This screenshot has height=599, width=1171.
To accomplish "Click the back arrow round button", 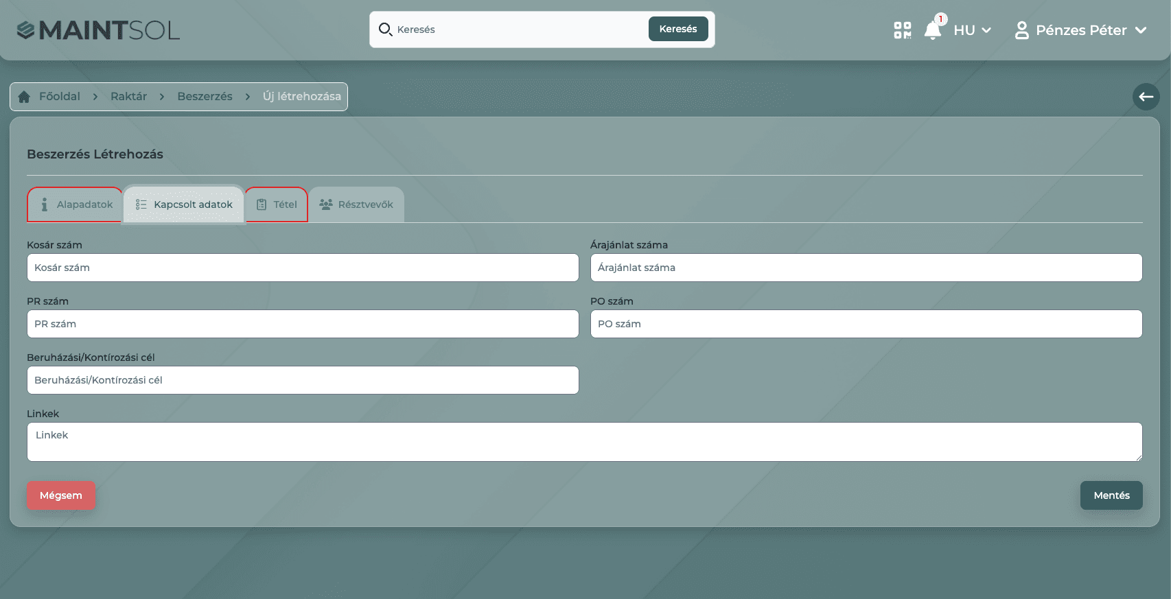I will pyautogui.click(x=1146, y=97).
